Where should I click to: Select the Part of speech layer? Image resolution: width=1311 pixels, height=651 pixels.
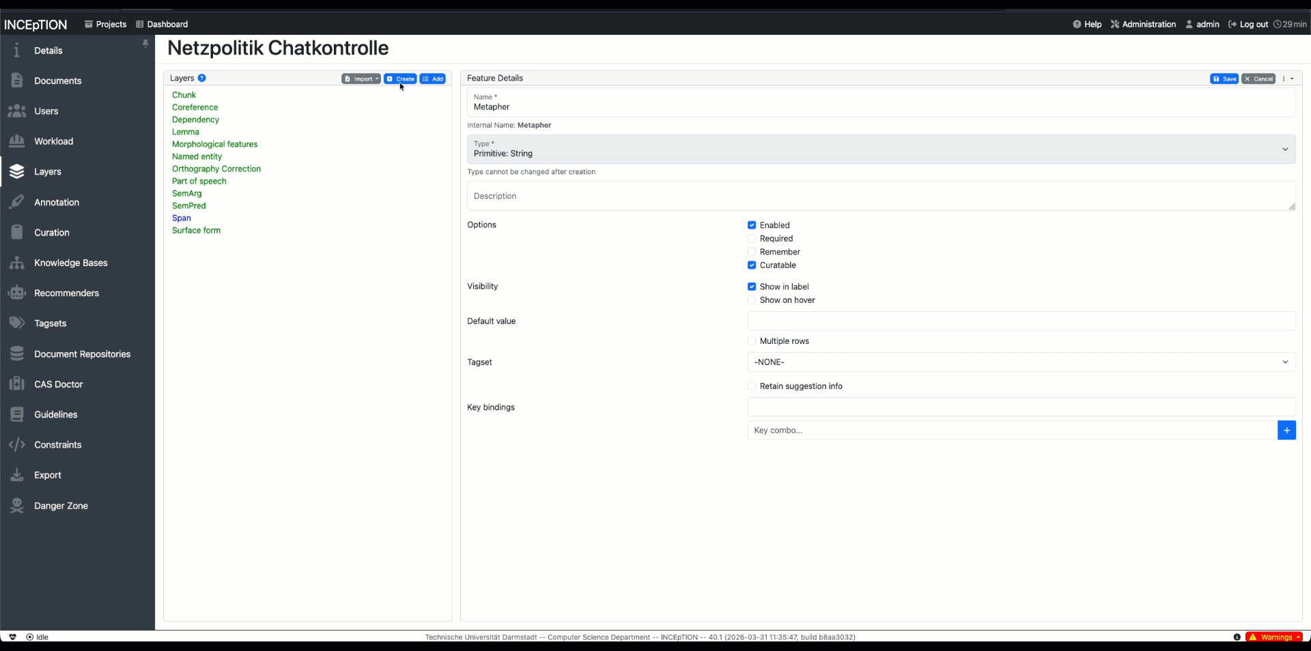point(199,182)
